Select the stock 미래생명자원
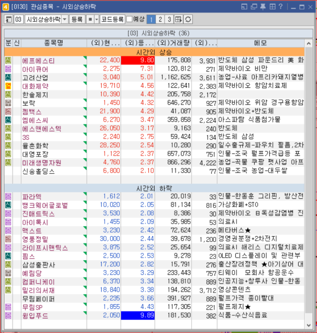317x333 pixels. coord(41,163)
